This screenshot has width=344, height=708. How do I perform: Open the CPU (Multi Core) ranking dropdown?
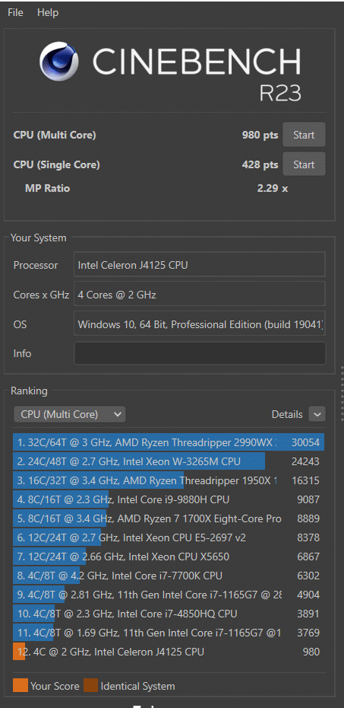pos(70,414)
